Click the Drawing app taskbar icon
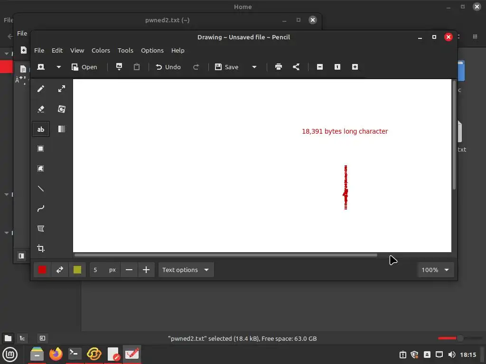 pyautogui.click(x=132, y=354)
